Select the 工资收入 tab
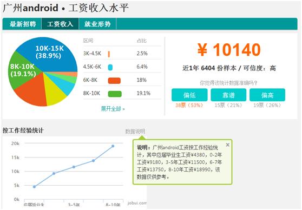This screenshot has height=210, width=302. (x=60, y=24)
